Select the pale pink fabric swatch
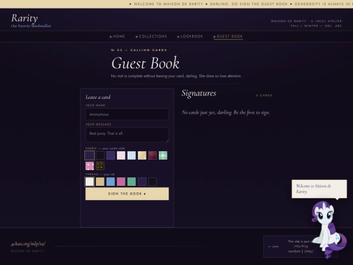This screenshot has width=353, height=265. tap(121, 156)
